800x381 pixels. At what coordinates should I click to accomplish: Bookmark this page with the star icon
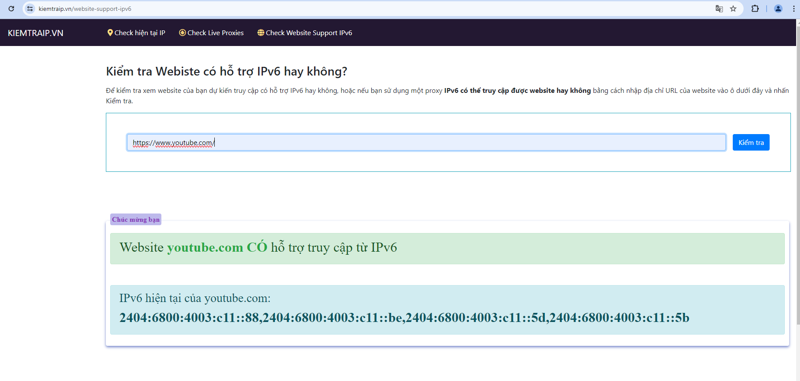[733, 9]
